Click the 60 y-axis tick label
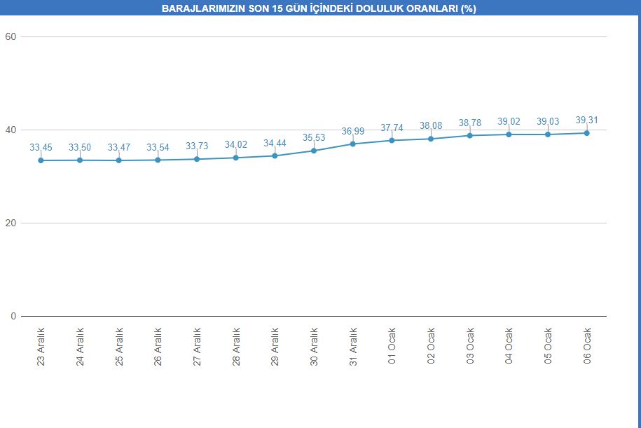Image resolution: width=641 pixels, height=428 pixels. [x=10, y=36]
